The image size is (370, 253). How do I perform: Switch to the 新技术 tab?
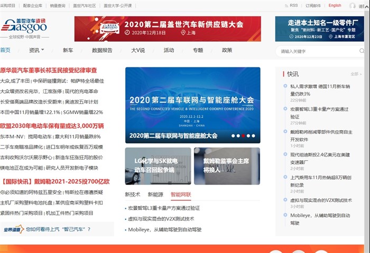132,194
